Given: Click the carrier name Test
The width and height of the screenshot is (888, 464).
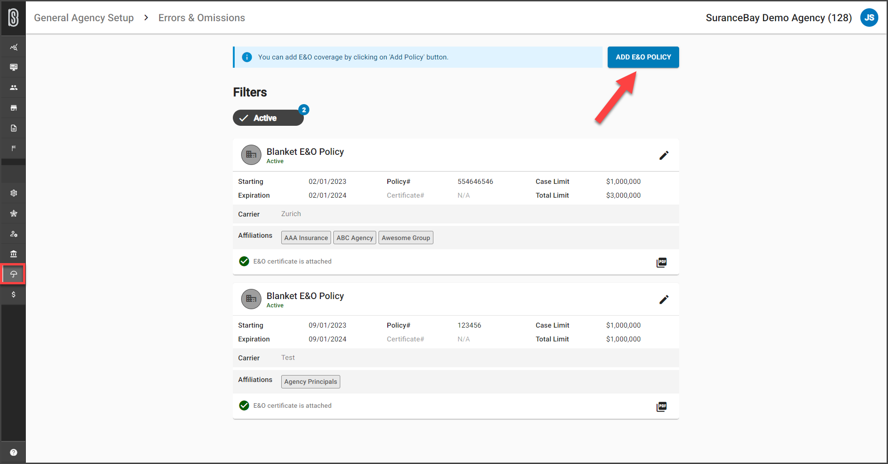Looking at the screenshot, I should pyautogui.click(x=288, y=358).
